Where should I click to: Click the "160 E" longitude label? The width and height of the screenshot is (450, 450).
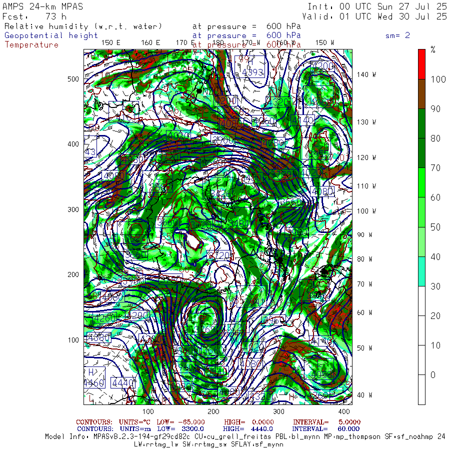click(150, 43)
